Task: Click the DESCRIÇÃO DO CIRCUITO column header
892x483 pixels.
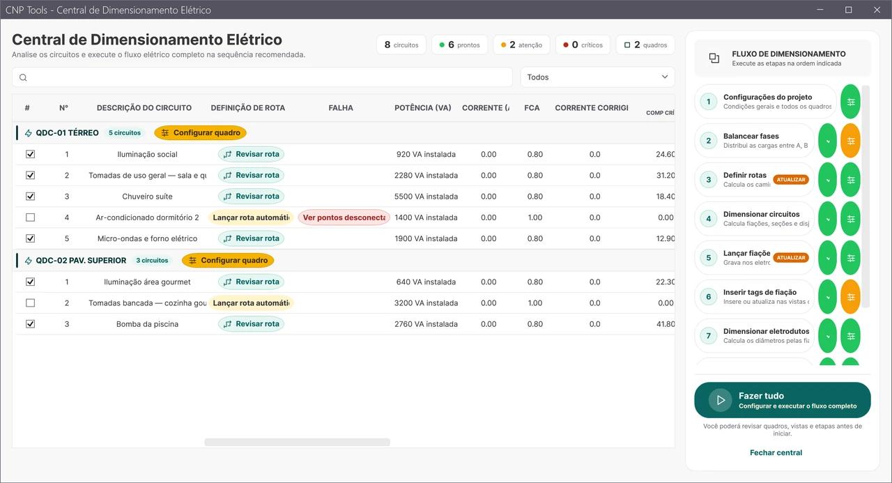Action: click(x=144, y=108)
